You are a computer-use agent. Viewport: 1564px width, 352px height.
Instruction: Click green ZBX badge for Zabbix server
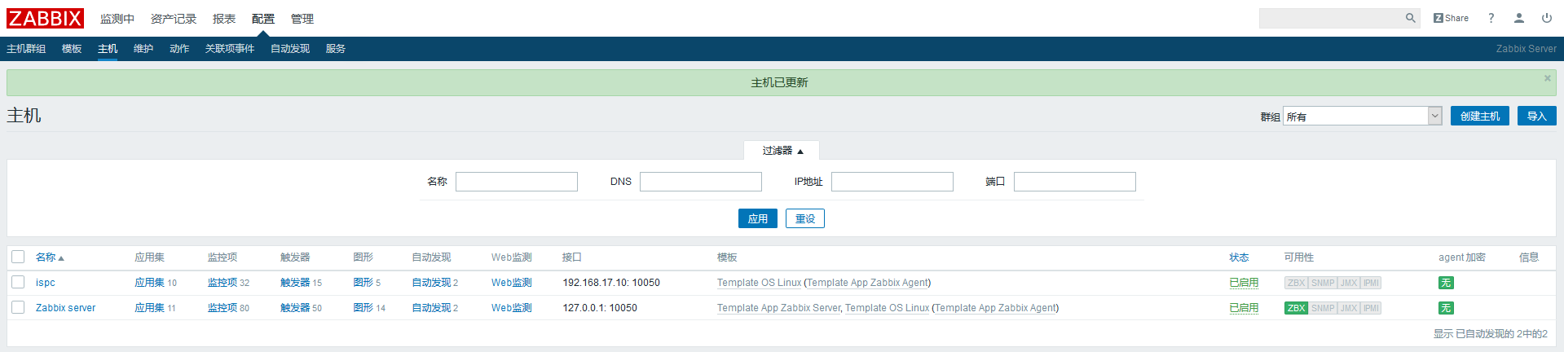pyautogui.click(x=1297, y=308)
